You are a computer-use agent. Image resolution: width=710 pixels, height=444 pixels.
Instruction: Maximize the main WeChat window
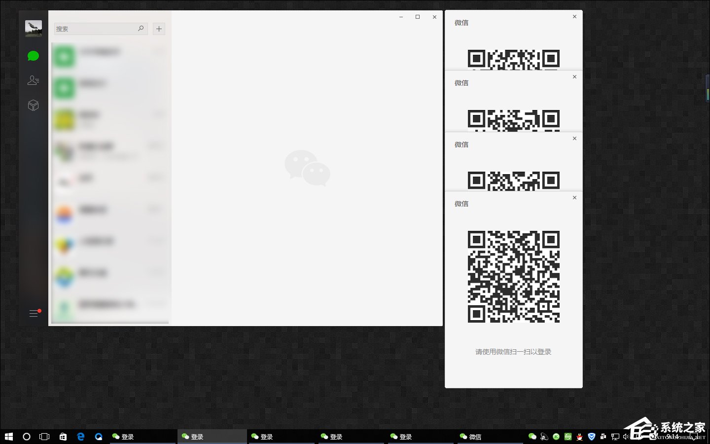[x=418, y=17]
